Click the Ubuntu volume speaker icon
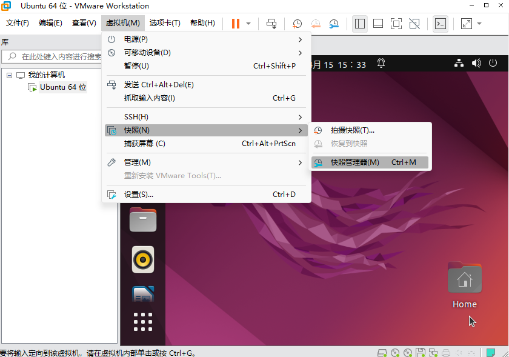Viewport: 509px width, 357px height. pyautogui.click(x=476, y=64)
